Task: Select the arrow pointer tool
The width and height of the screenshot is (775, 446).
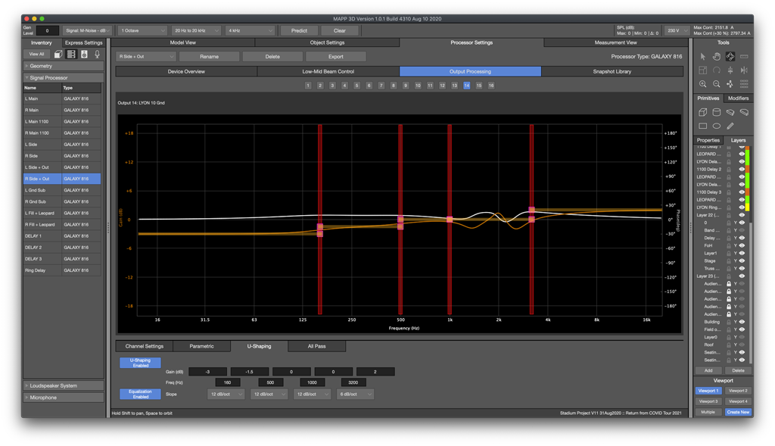Action: point(703,56)
